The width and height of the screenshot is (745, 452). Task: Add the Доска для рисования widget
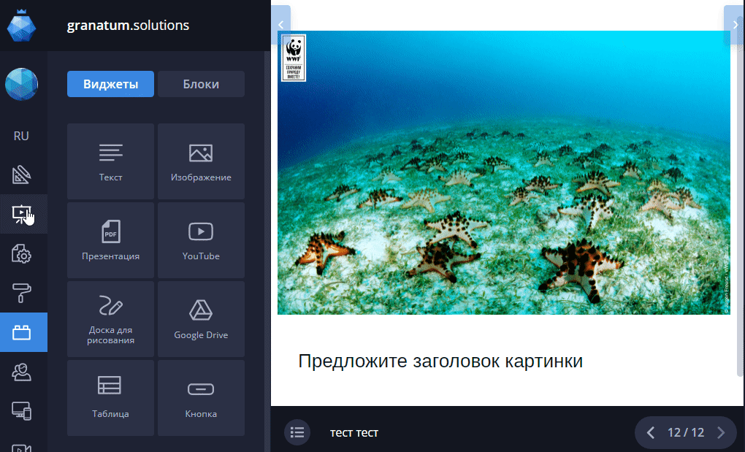pos(110,319)
